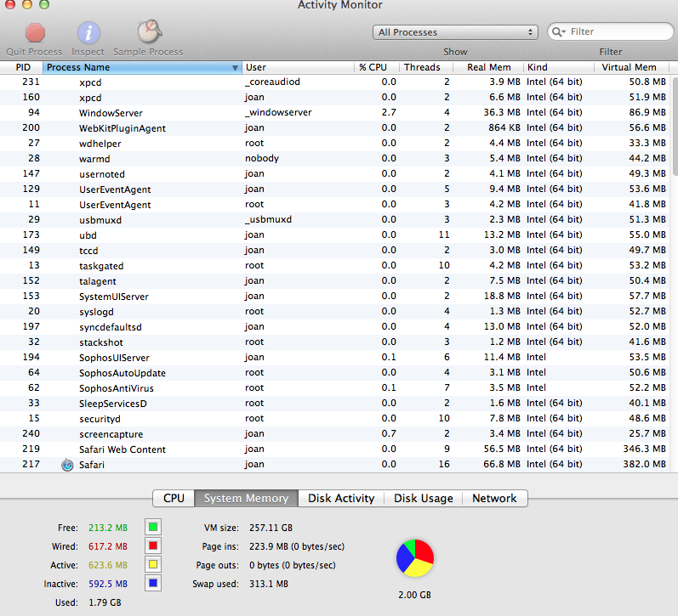
Task: Click the 2.00 GB total memory label
Action: (414, 595)
